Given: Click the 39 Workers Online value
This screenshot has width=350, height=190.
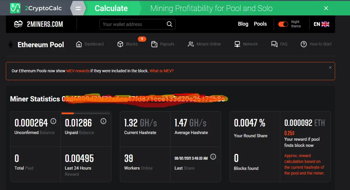Looking at the screenshot, I should tap(129, 159).
